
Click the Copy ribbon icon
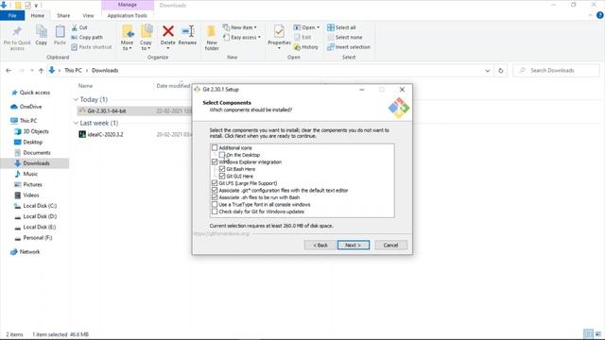click(42, 31)
